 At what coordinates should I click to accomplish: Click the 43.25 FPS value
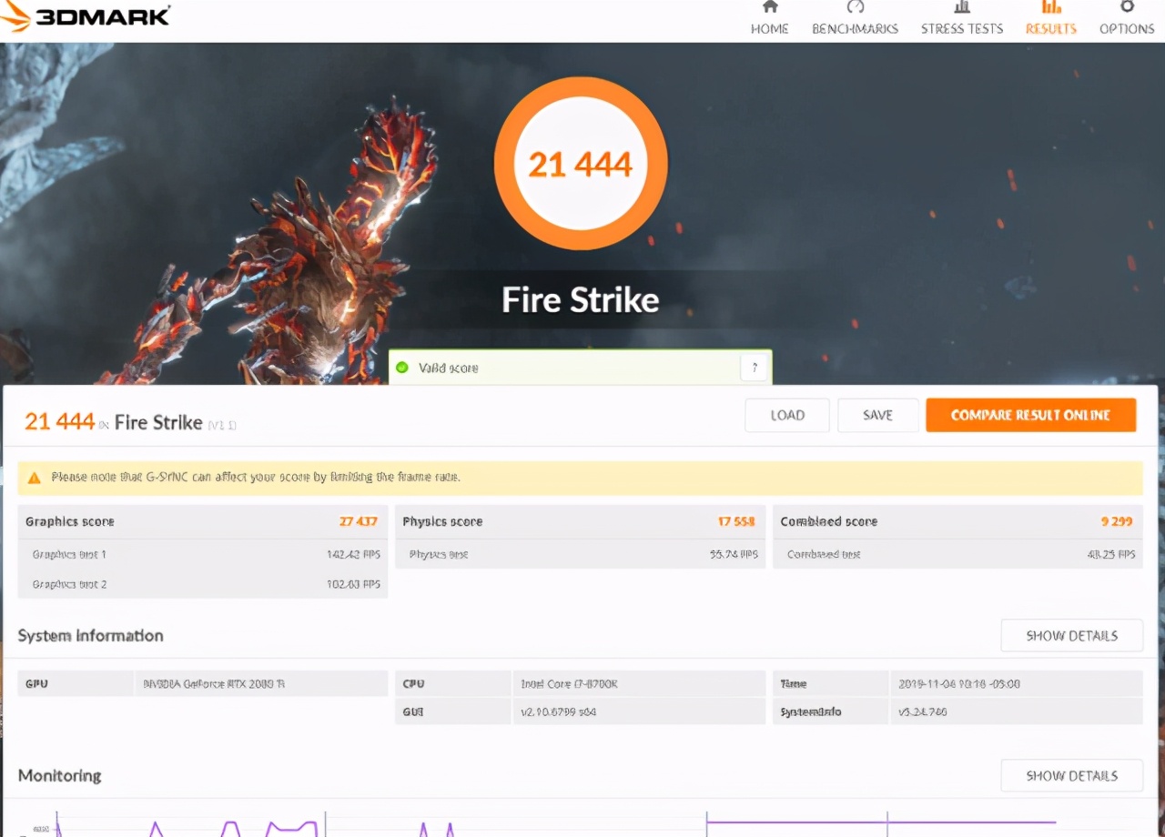pyautogui.click(x=1111, y=554)
